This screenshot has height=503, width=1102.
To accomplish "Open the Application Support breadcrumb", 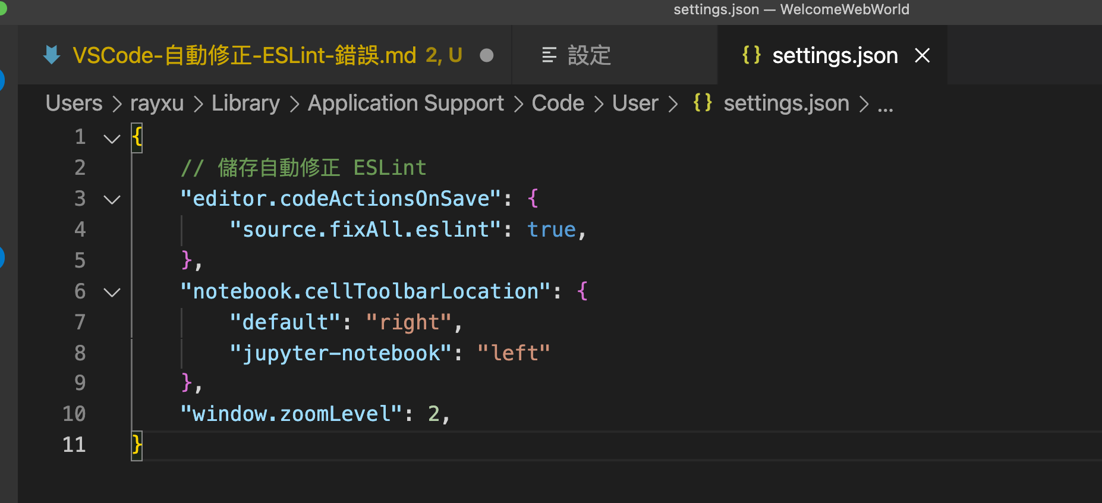I will pyautogui.click(x=405, y=103).
